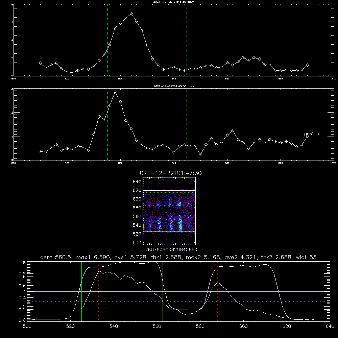The height and width of the screenshot is (338, 338).
Task: Click the '500' y-axis label beside the heatmap
Action: point(137,242)
